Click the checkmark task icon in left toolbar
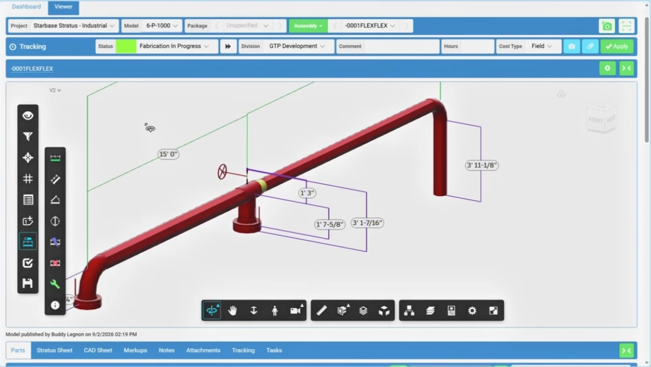 point(28,263)
